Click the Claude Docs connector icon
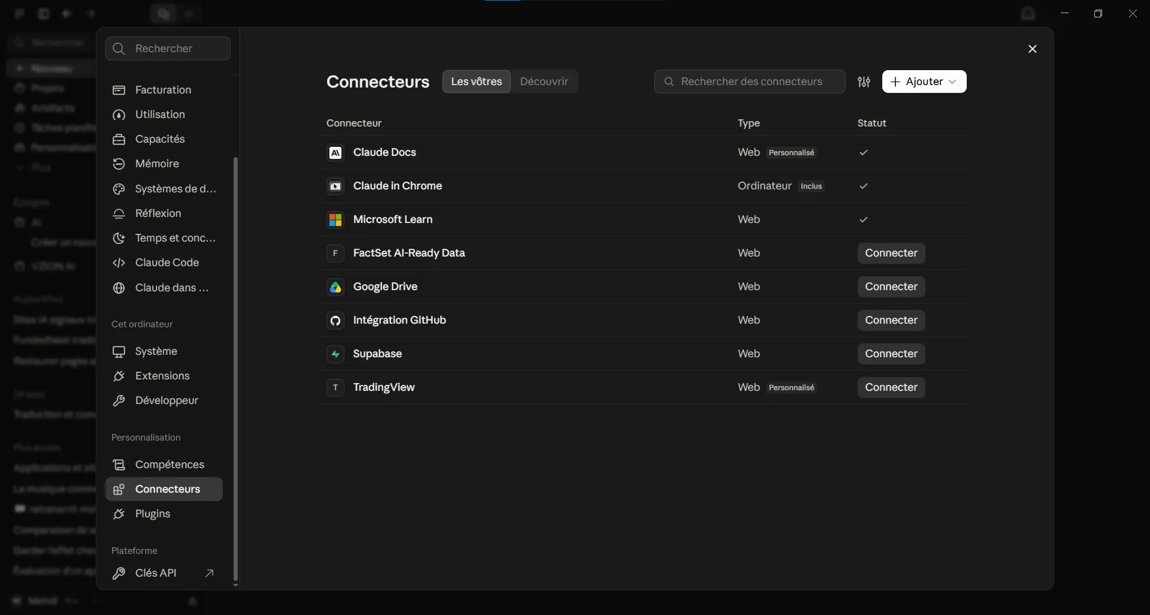Image resolution: width=1150 pixels, height=615 pixels. [x=335, y=153]
